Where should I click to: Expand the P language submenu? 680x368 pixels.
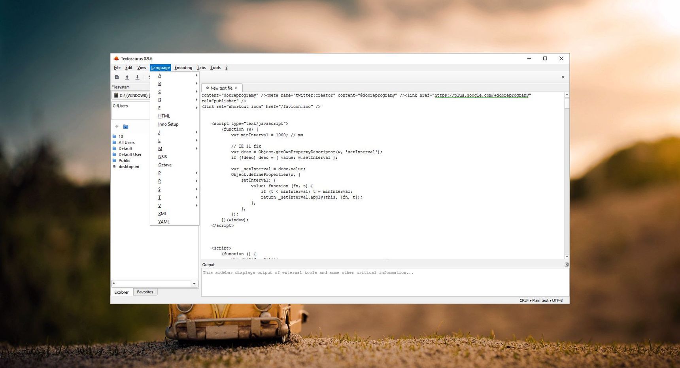tap(174, 173)
